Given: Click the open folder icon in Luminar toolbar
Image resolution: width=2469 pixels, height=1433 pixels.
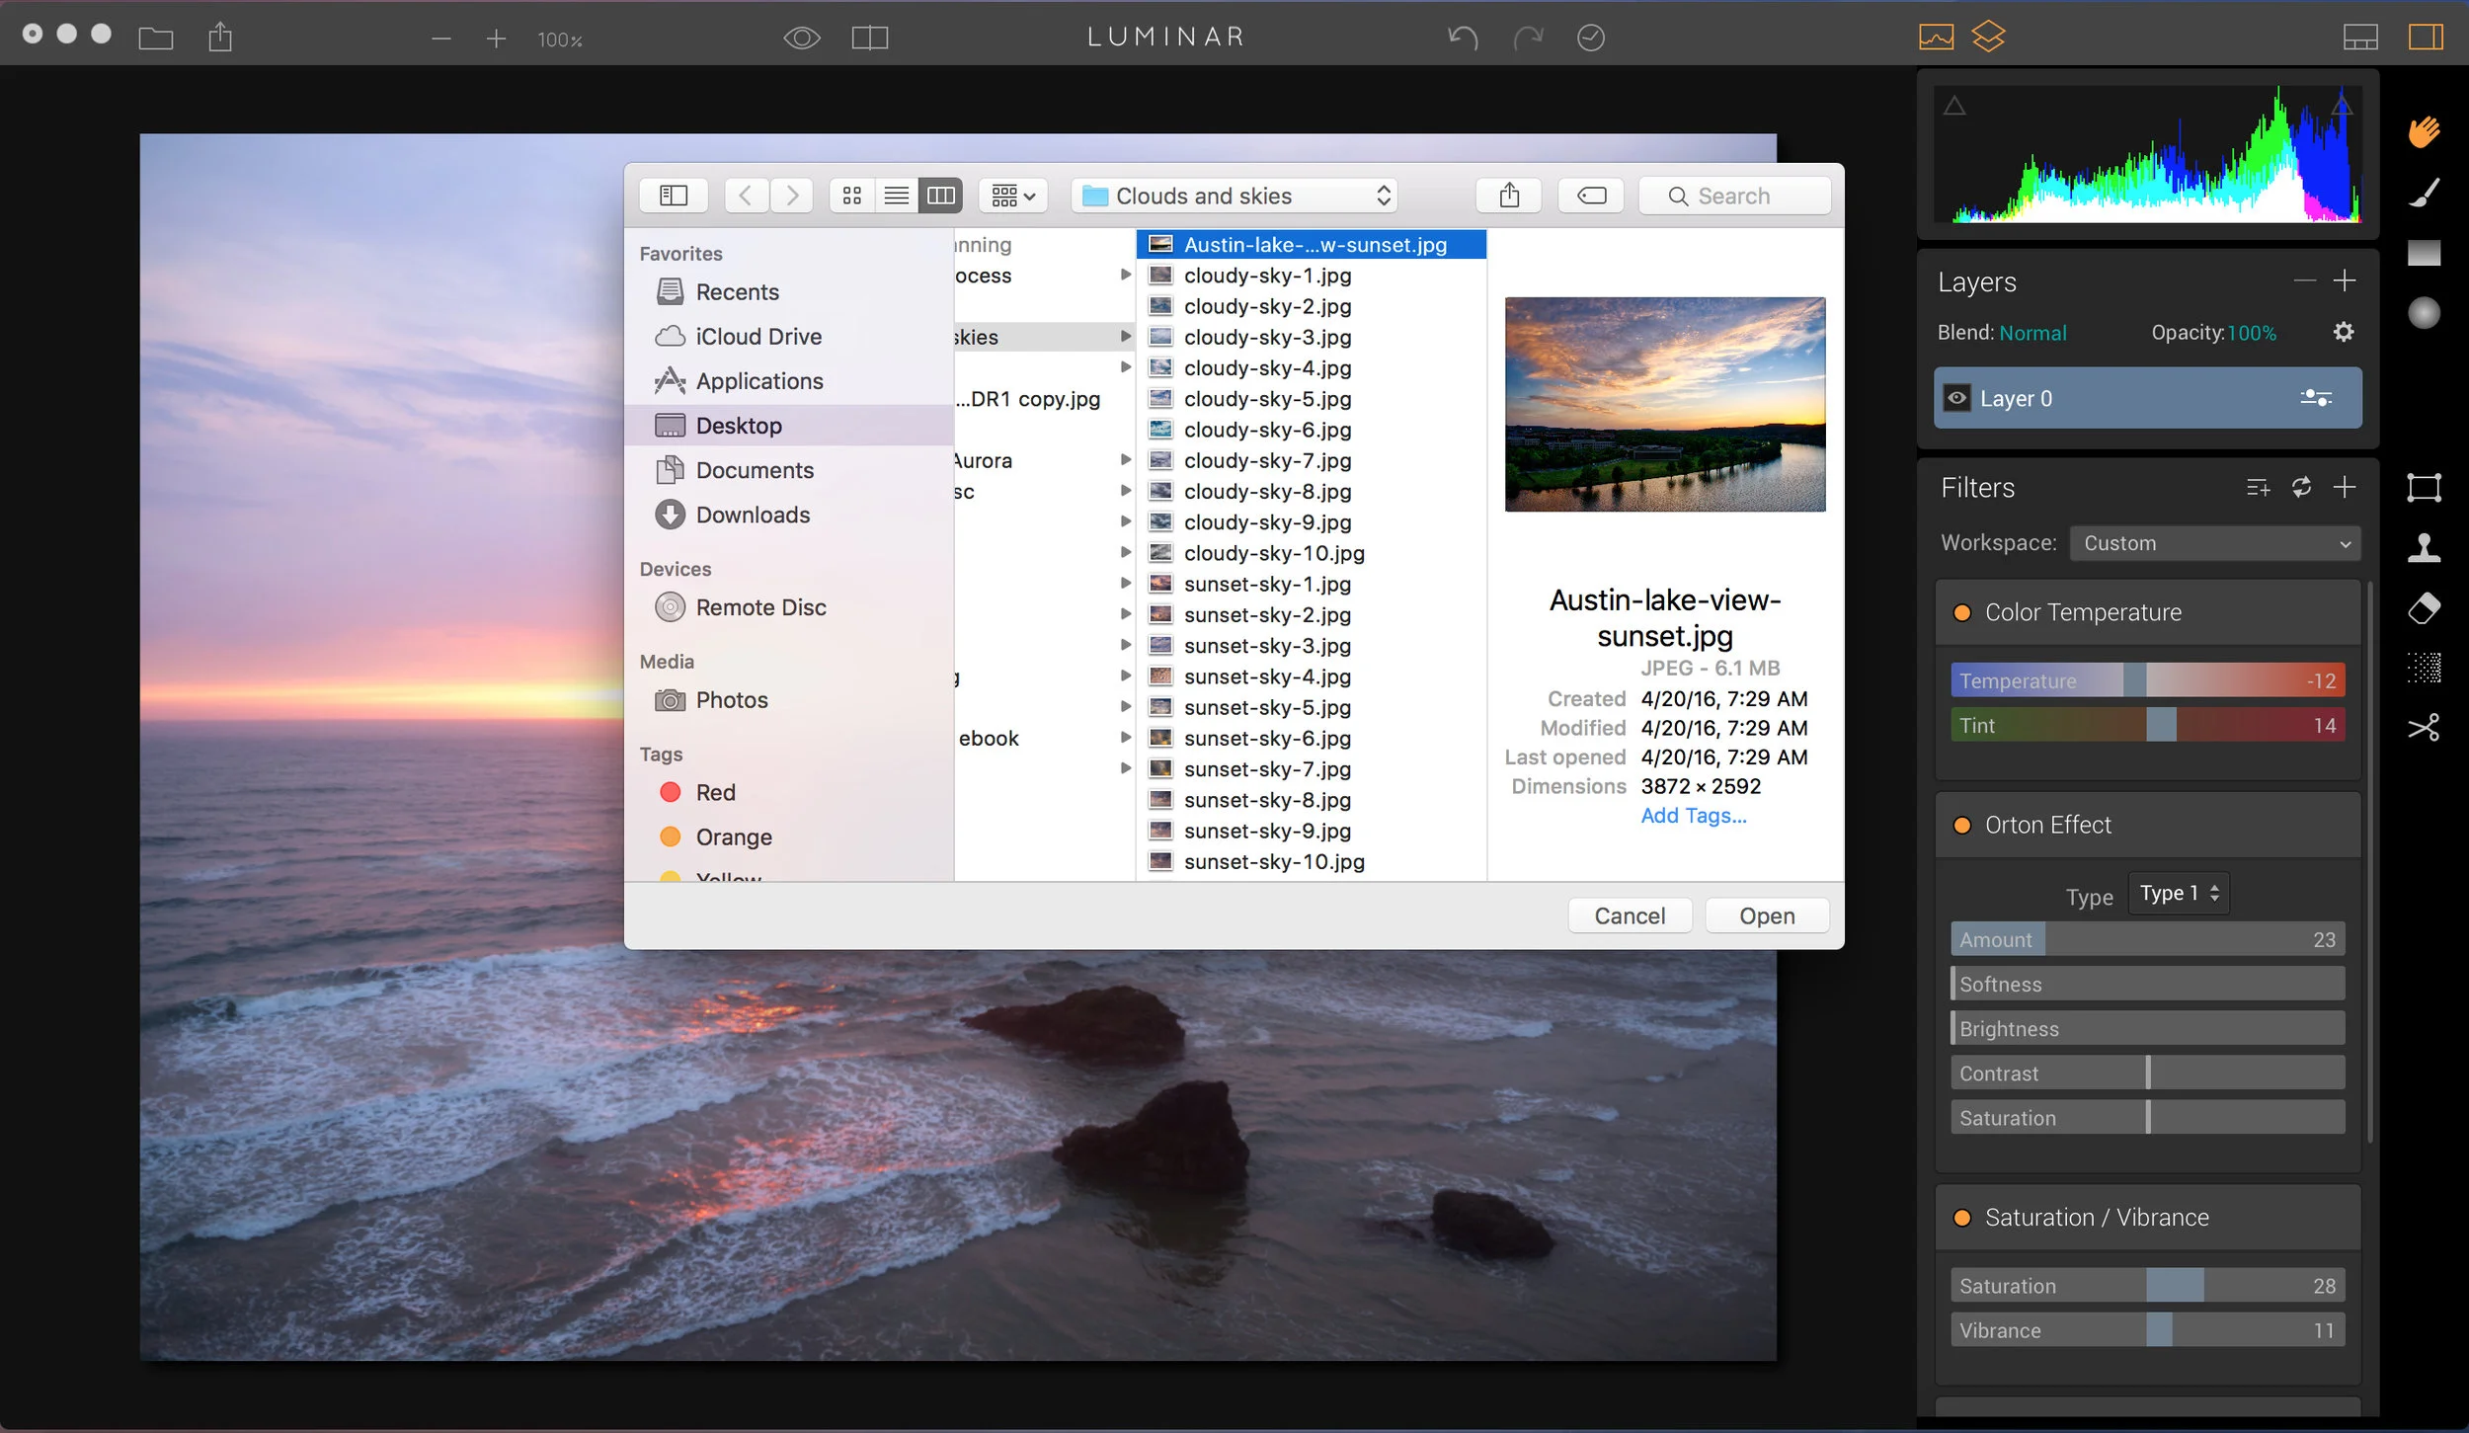Looking at the screenshot, I should 156,39.
